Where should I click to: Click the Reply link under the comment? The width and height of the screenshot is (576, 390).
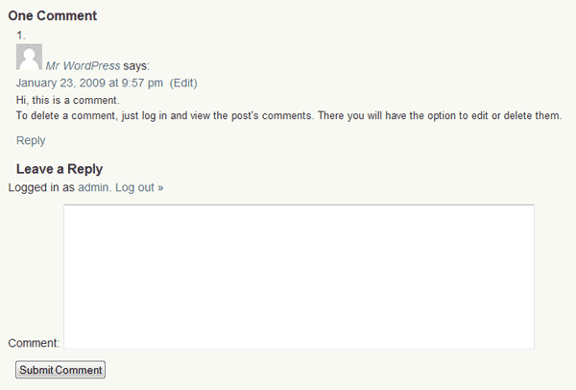click(31, 140)
